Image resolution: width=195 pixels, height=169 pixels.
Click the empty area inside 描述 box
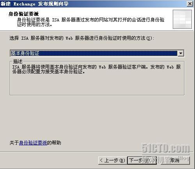point(97,84)
